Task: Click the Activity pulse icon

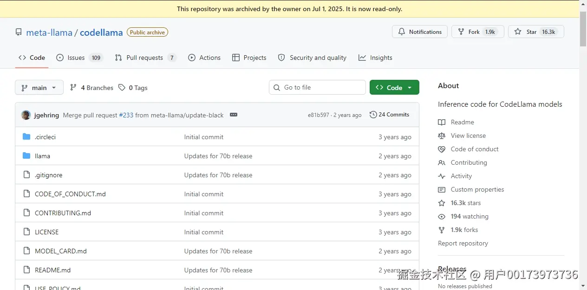Action: pos(442,176)
